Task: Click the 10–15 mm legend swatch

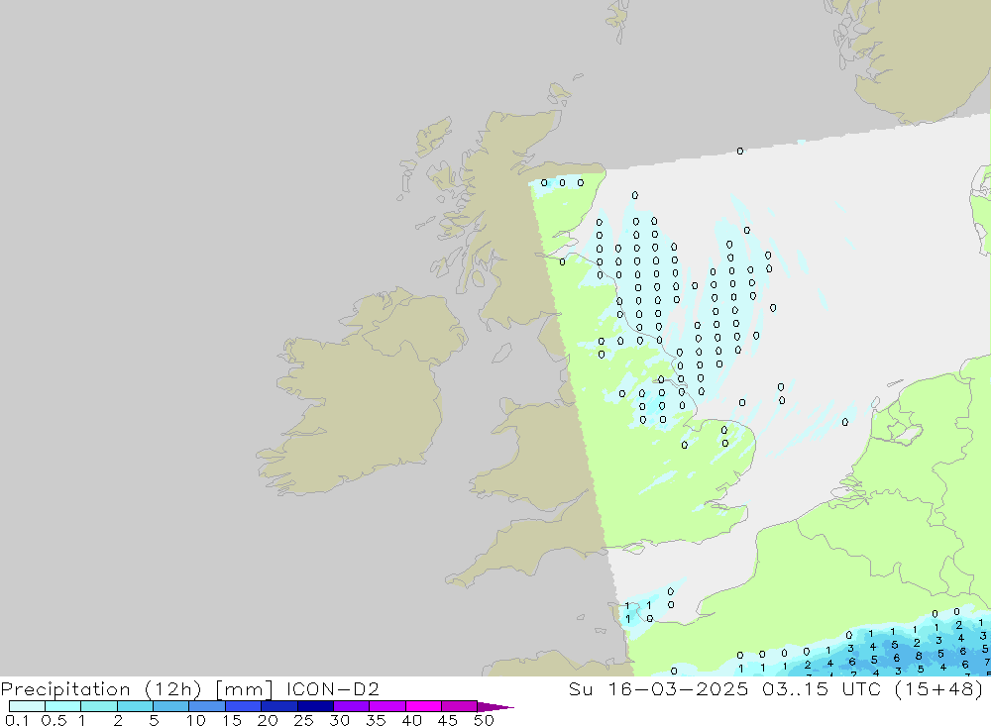Action: (x=207, y=706)
